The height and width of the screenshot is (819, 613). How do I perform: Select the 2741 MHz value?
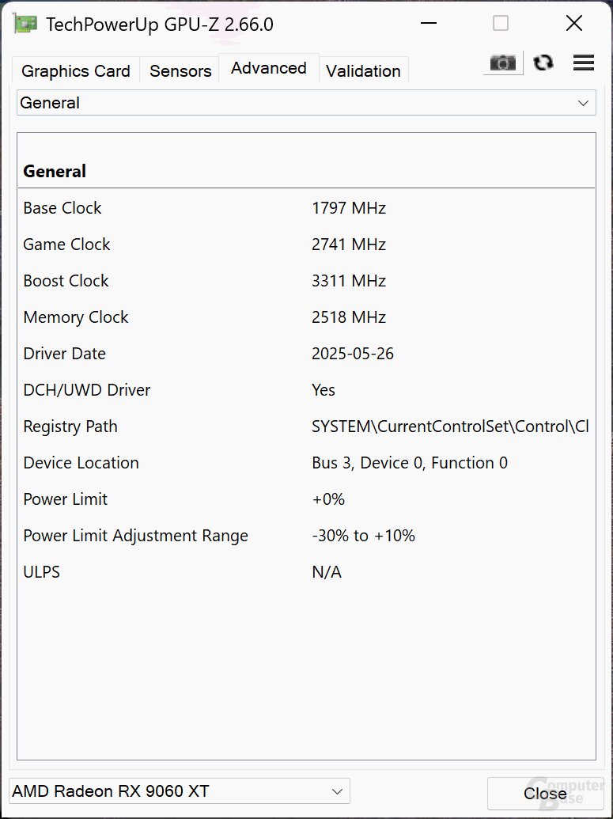(x=349, y=245)
